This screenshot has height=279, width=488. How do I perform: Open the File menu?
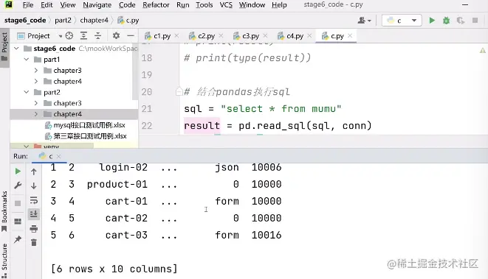click(28, 5)
